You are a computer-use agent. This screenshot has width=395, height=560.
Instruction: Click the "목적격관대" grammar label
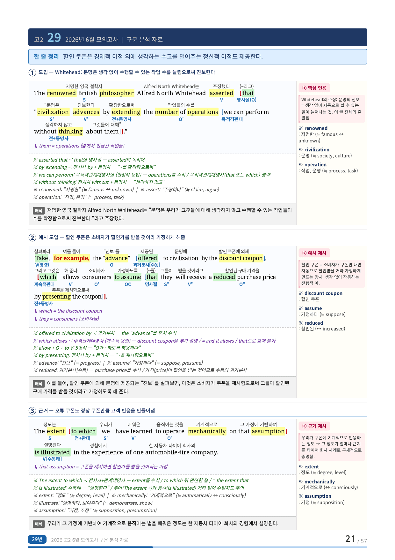[232, 119]
